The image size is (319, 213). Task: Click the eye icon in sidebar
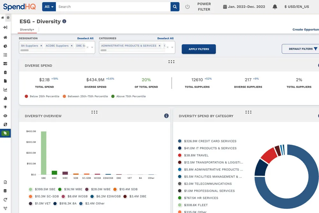tap(5, 116)
